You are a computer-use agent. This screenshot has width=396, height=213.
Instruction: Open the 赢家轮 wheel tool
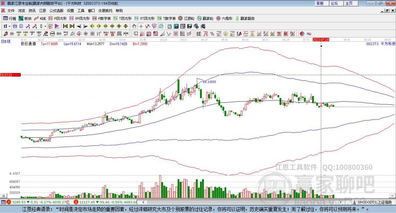tap(205, 19)
